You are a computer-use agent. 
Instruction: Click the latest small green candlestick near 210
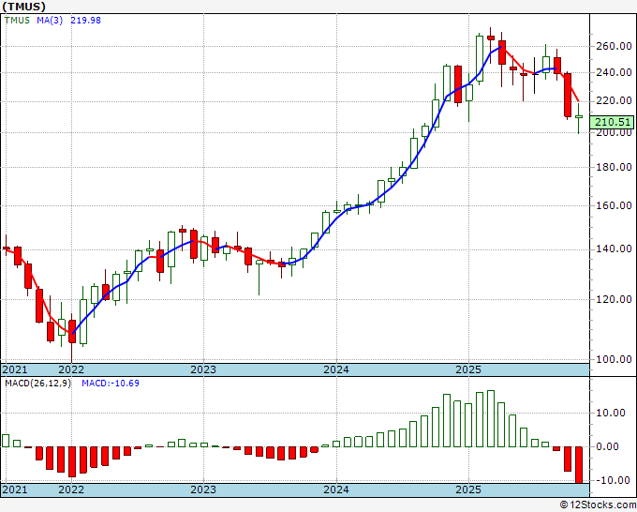[579, 117]
